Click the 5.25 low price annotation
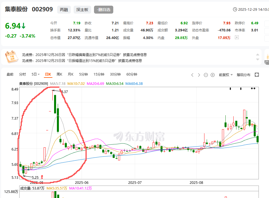Screen dimensions: 269x198 pos(35,177)
